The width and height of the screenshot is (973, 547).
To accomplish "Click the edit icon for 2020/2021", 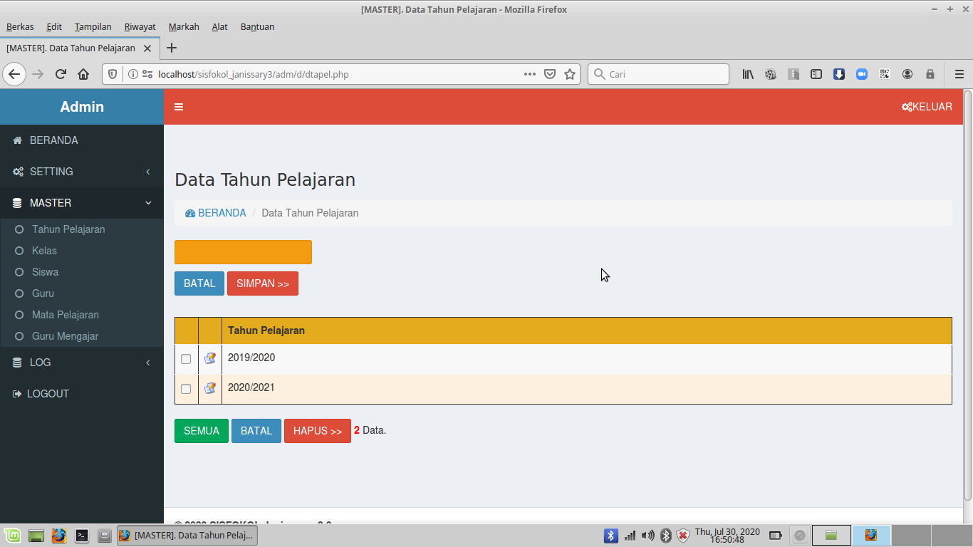I will tap(210, 388).
